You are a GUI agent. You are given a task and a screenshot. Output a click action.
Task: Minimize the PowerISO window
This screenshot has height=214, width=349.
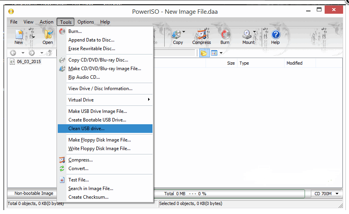coord(308,10)
